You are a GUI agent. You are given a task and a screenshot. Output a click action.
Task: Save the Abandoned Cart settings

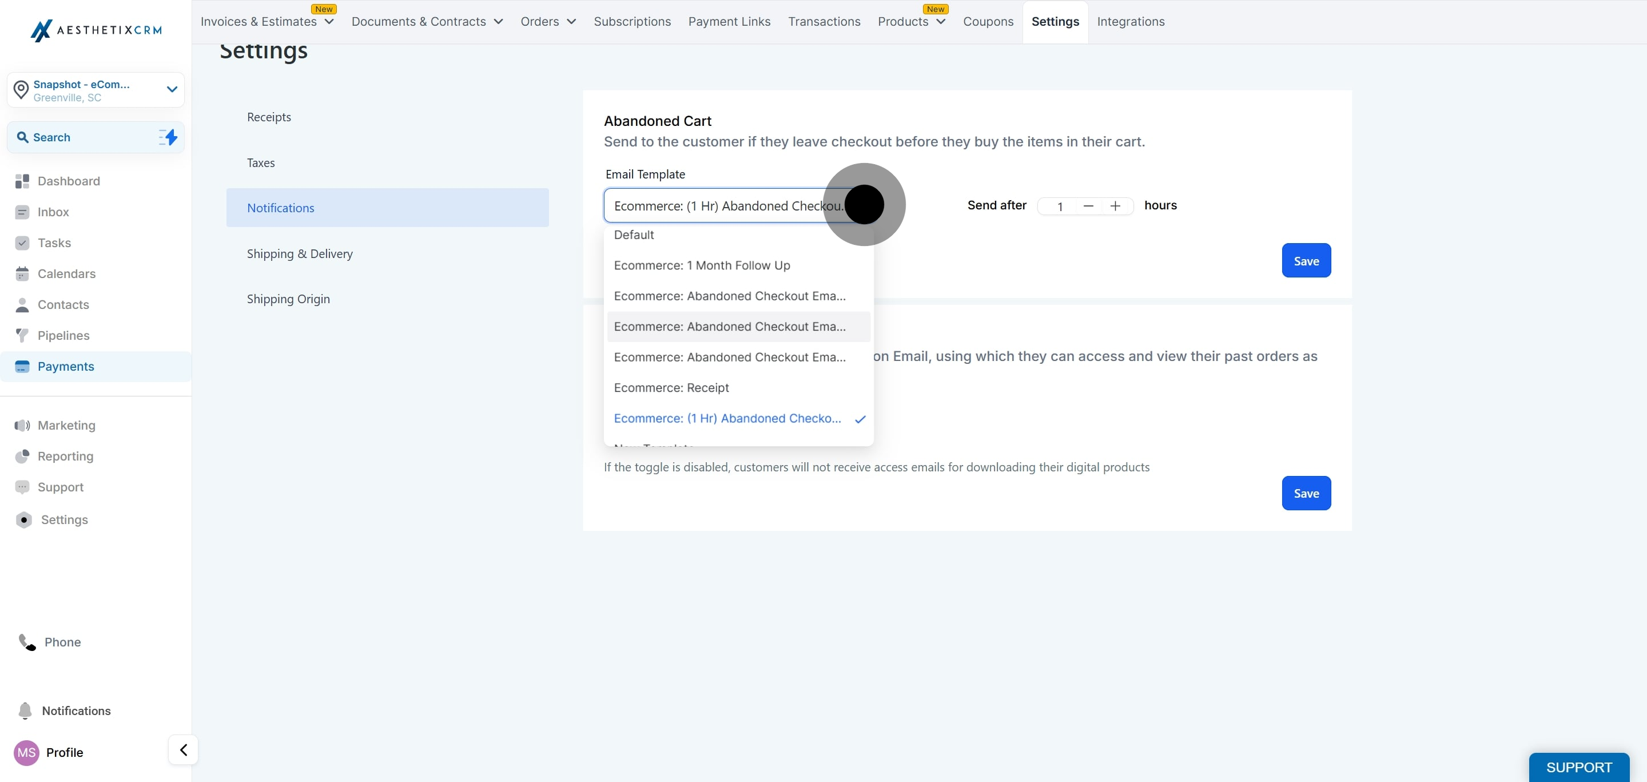pos(1306,261)
